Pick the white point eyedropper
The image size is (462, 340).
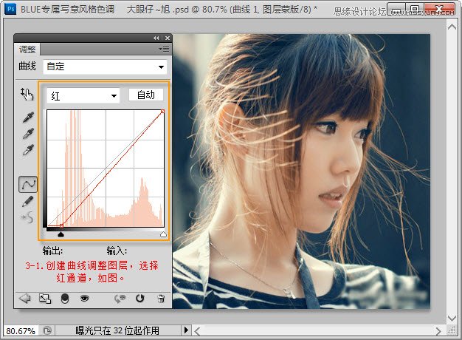coord(27,150)
